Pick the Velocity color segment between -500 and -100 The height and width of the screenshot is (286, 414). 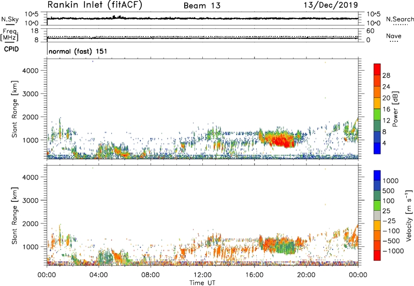click(377, 235)
